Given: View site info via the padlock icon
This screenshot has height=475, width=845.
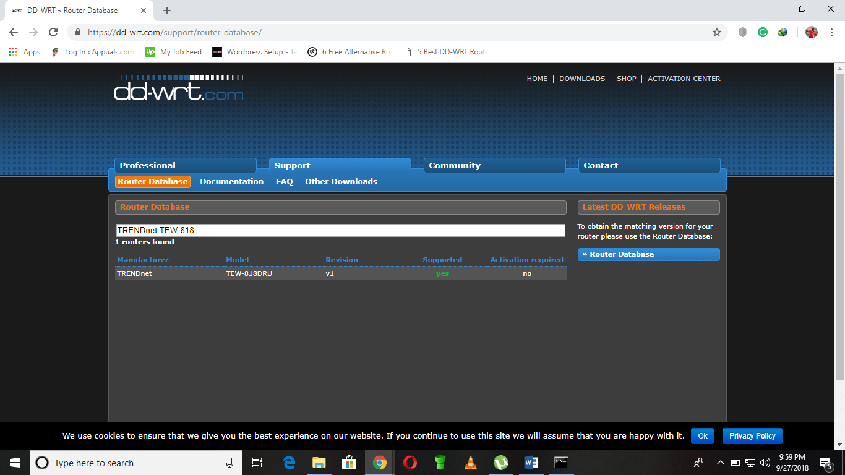Looking at the screenshot, I should (x=78, y=32).
